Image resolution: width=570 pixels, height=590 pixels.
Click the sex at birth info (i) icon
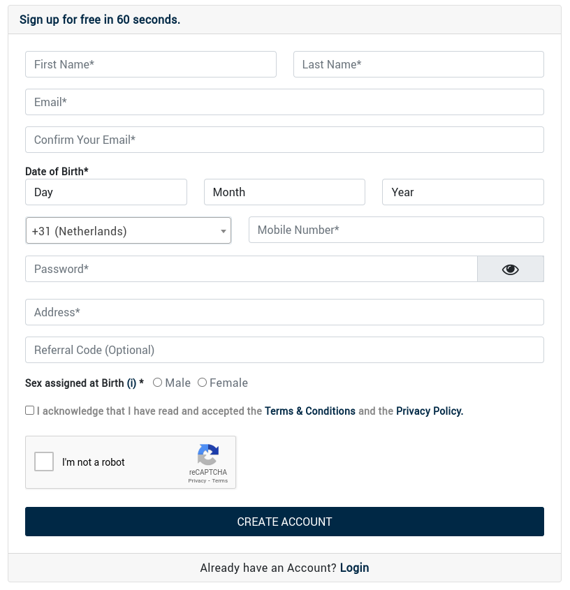tap(131, 383)
